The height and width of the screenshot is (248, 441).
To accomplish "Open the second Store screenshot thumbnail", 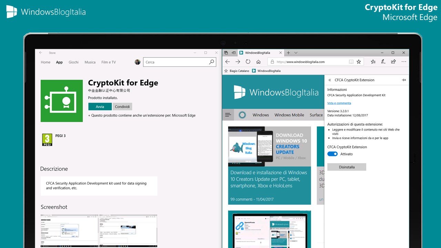I will click(128, 231).
